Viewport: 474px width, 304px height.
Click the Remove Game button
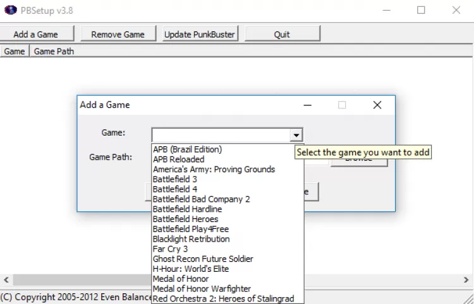pyautogui.click(x=118, y=34)
